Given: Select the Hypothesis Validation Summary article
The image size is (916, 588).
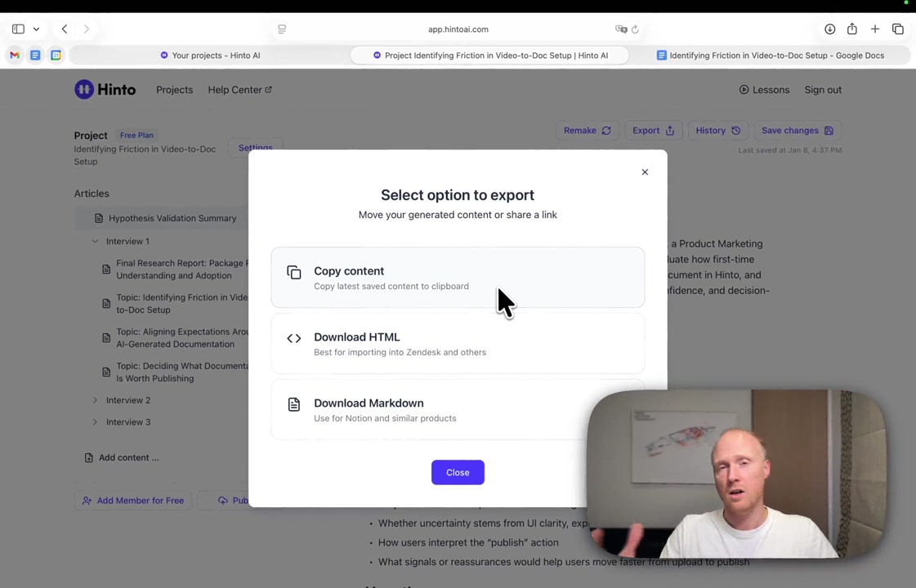Looking at the screenshot, I should point(172,218).
